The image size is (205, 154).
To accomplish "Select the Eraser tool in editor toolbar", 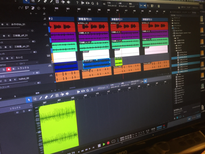I will [46, 97].
